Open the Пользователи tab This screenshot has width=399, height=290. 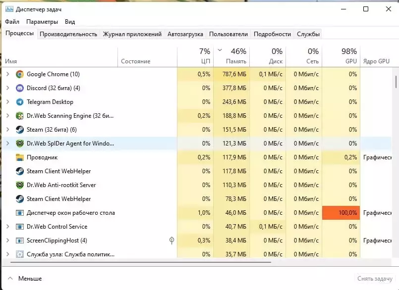(x=228, y=34)
